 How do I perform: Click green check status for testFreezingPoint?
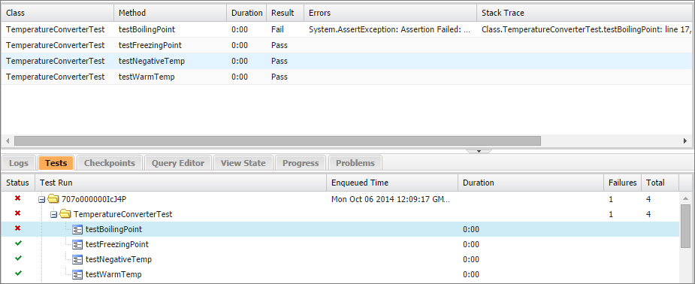pos(18,243)
